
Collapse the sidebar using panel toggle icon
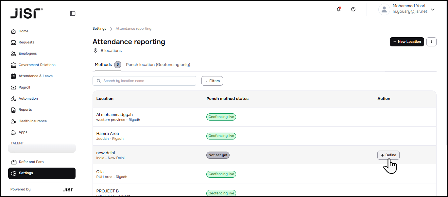click(x=73, y=13)
